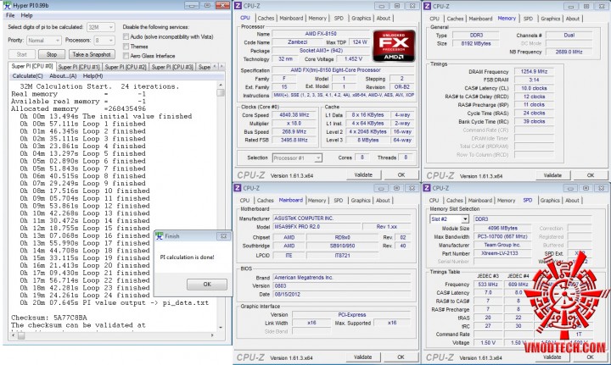The image size is (611, 365).
Task: Click Validate in the CPU-Z Memory window
Action: 552,175
